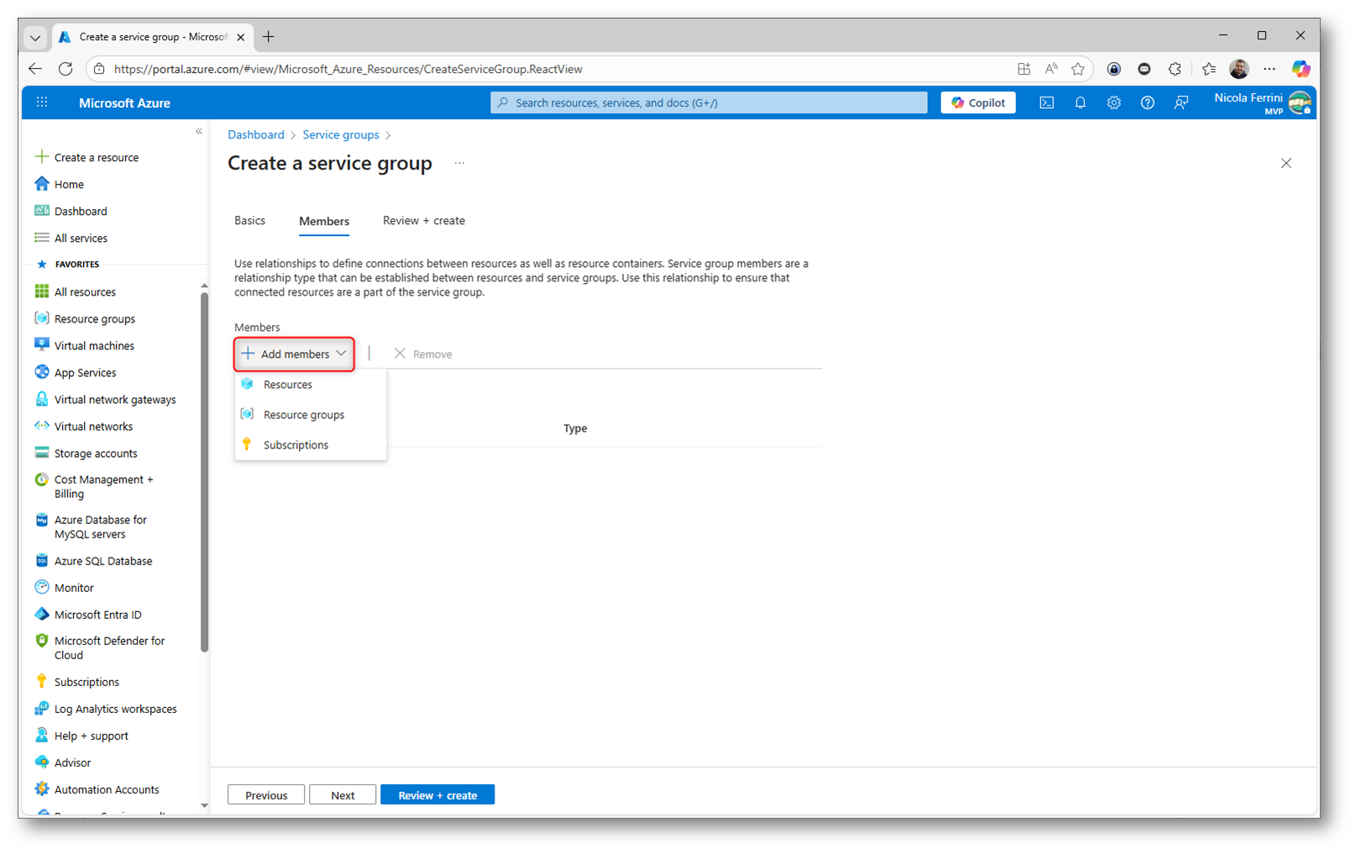Open portal settings gear icon
This screenshot has width=1356, height=854.
click(1113, 102)
